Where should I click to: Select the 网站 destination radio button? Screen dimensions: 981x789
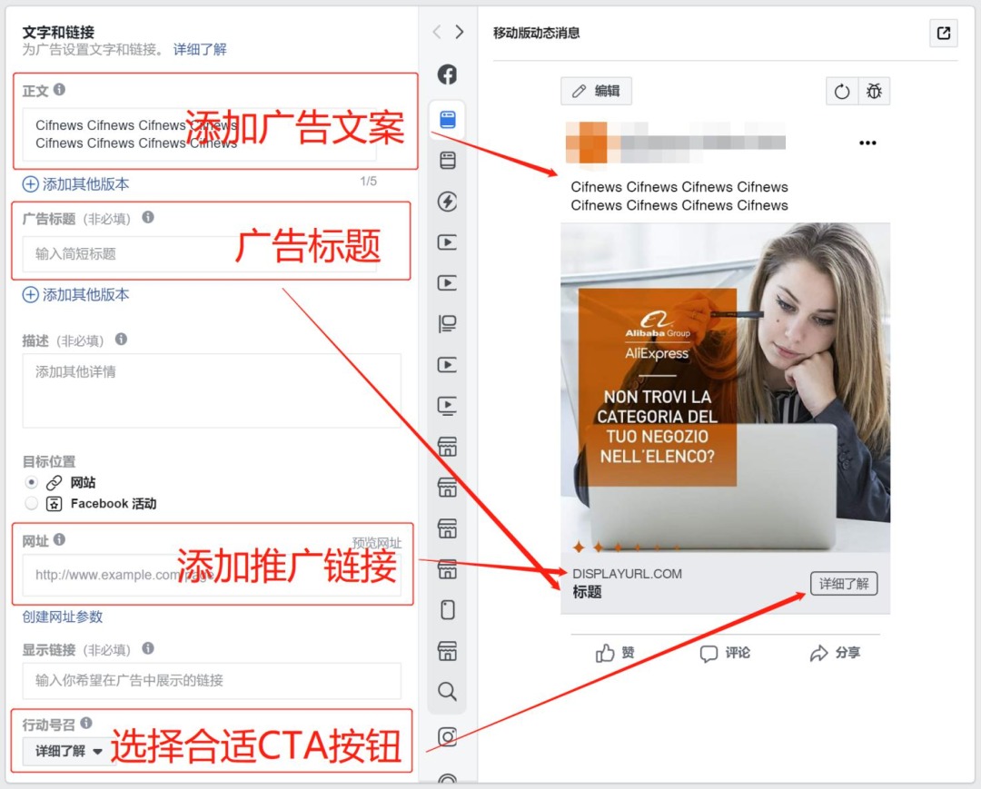click(x=33, y=482)
